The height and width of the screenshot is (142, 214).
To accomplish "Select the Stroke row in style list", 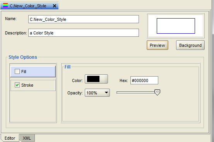I will 33,85.
